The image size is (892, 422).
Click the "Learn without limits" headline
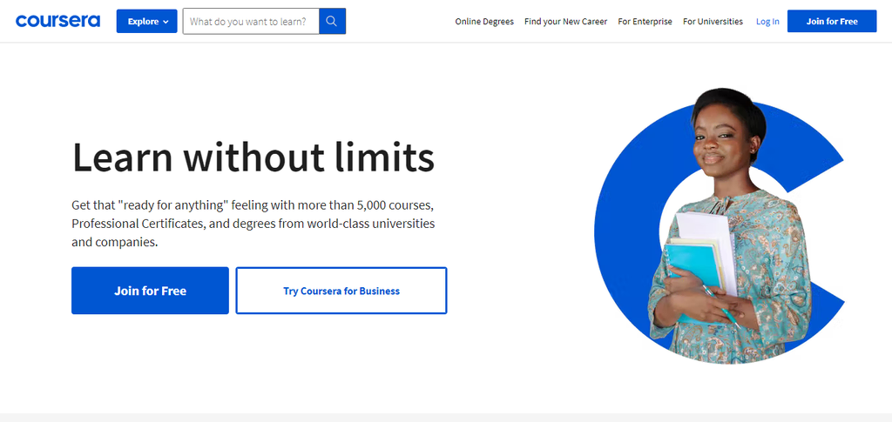click(x=253, y=157)
